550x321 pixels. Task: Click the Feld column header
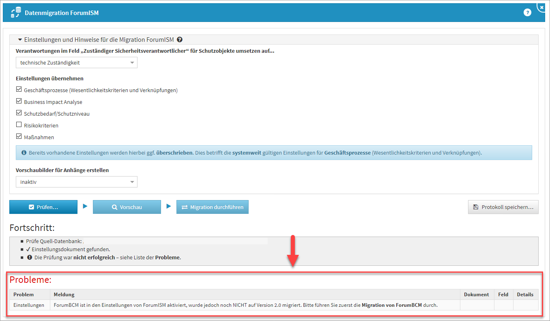tap(503, 295)
